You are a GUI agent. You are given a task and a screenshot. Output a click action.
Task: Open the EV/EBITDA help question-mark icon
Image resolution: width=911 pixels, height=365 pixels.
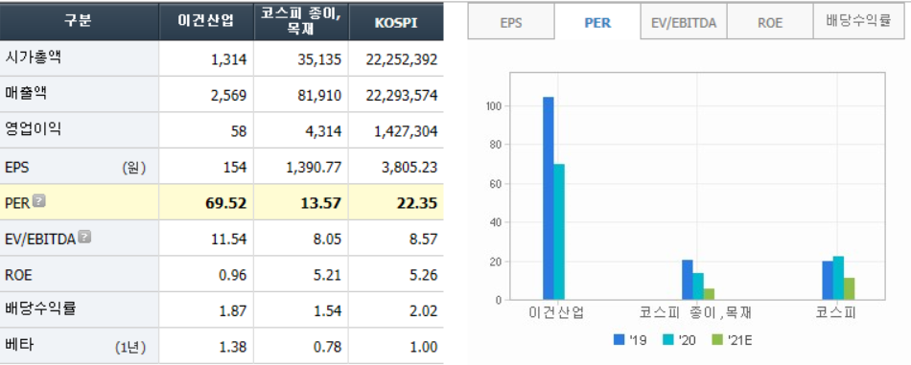point(84,237)
